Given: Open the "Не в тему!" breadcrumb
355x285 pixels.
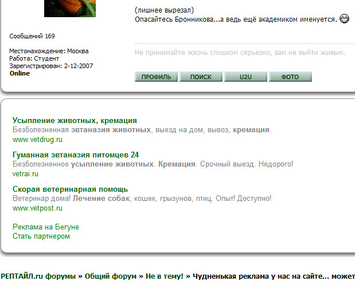Looking at the screenshot, I should pyautogui.click(x=165, y=276).
